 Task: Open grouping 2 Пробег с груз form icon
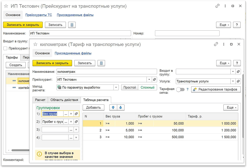tap(76, 122)
